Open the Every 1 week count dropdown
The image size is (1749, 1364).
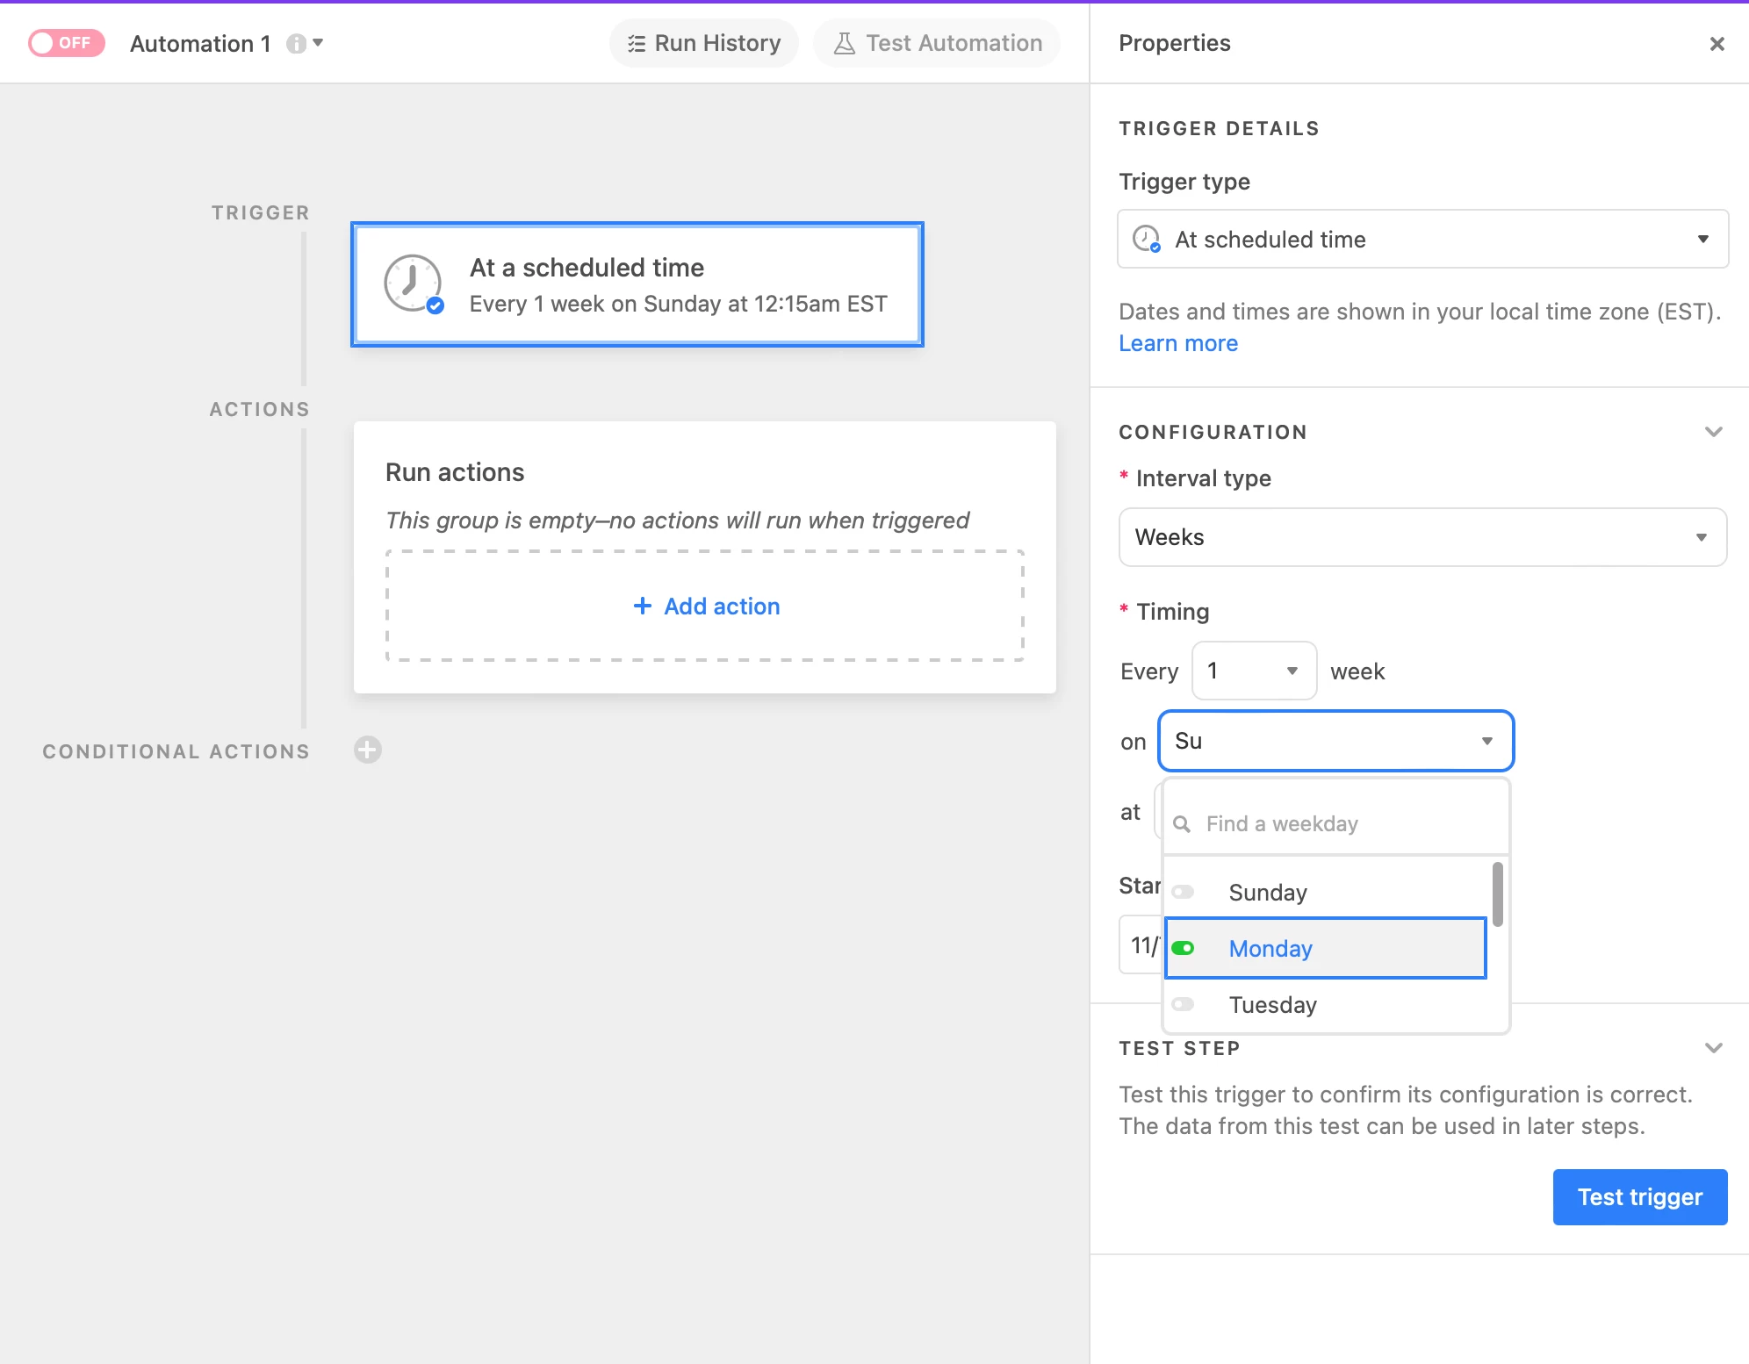tap(1253, 671)
